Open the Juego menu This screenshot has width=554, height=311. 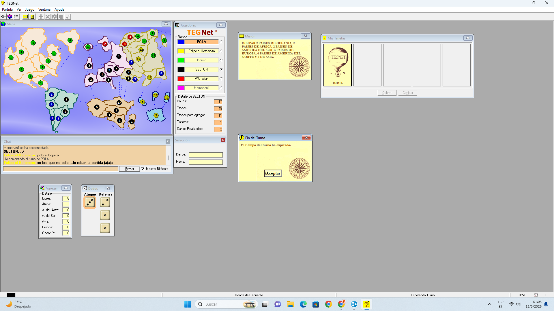[x=30, y=10]
